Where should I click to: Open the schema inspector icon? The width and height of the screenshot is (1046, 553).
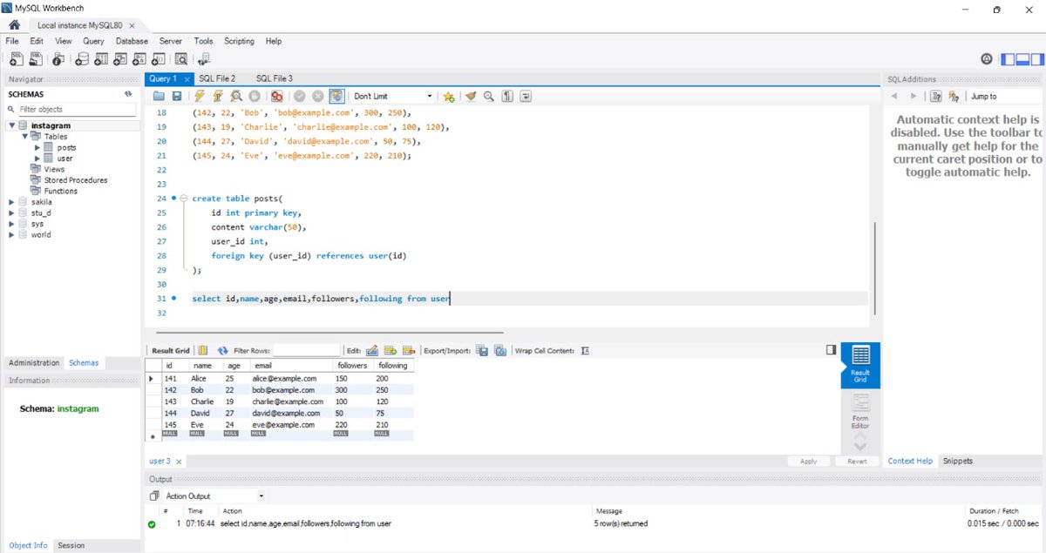58,59
